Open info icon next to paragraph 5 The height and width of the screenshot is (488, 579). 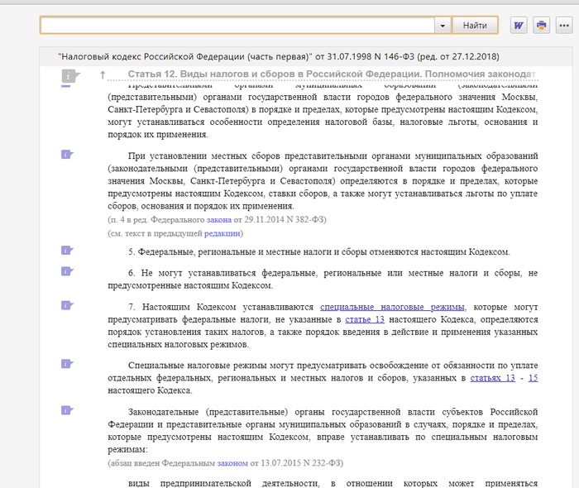(x=67, y=250)
